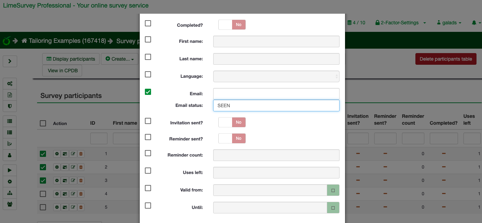Viewport: 482px width, 223px height.
Task: Click the edit pencil icon for participant 2
Action: [73, 167]
